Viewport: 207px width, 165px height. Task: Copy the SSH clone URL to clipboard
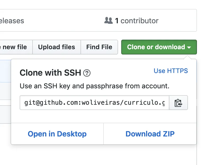point(178,103)
